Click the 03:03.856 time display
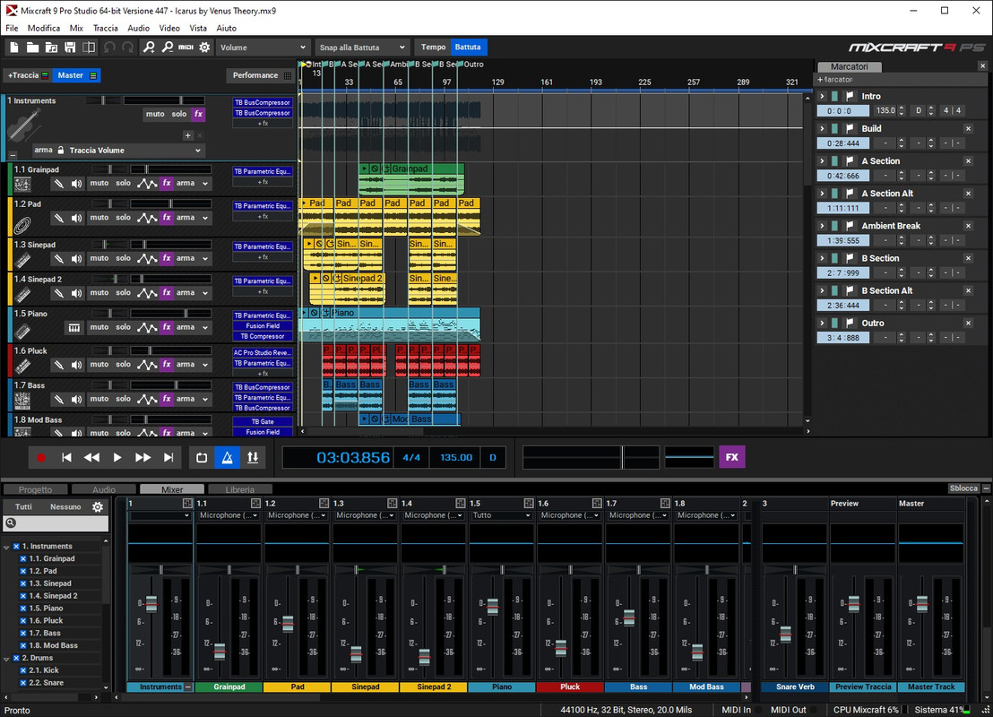Viewport: 993px width, 717px height. [x=353, y=457]
